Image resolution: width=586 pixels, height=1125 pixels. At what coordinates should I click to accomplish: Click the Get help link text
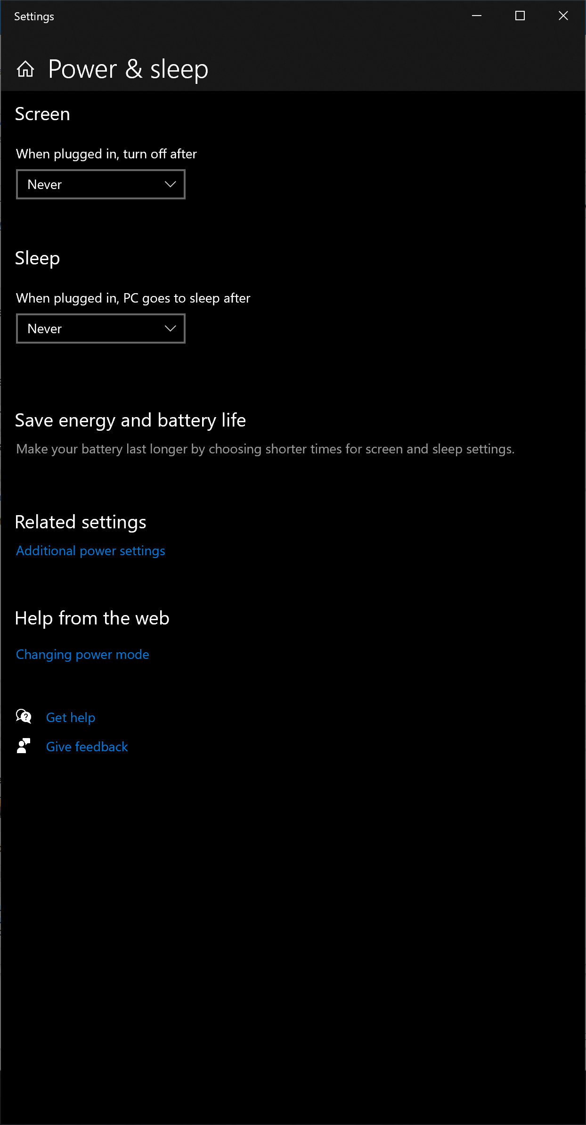tap(71, 718)
